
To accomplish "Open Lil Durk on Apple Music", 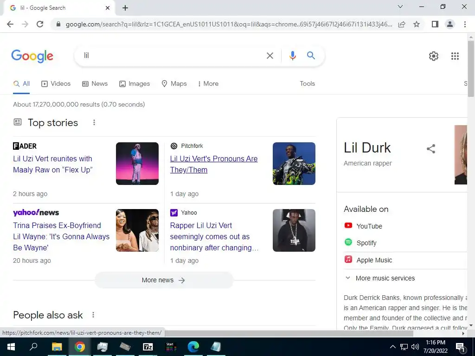I will 368,260.
